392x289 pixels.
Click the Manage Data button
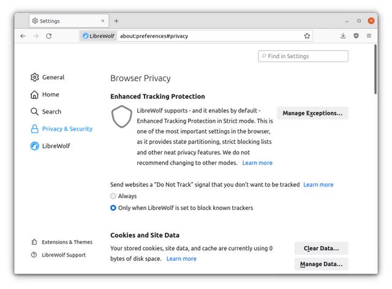[x=321, y=264]
